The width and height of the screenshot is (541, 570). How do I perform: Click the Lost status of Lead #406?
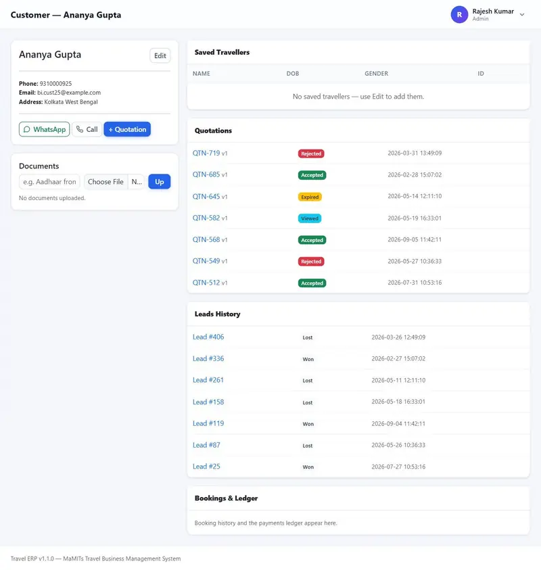pos(308,337)
